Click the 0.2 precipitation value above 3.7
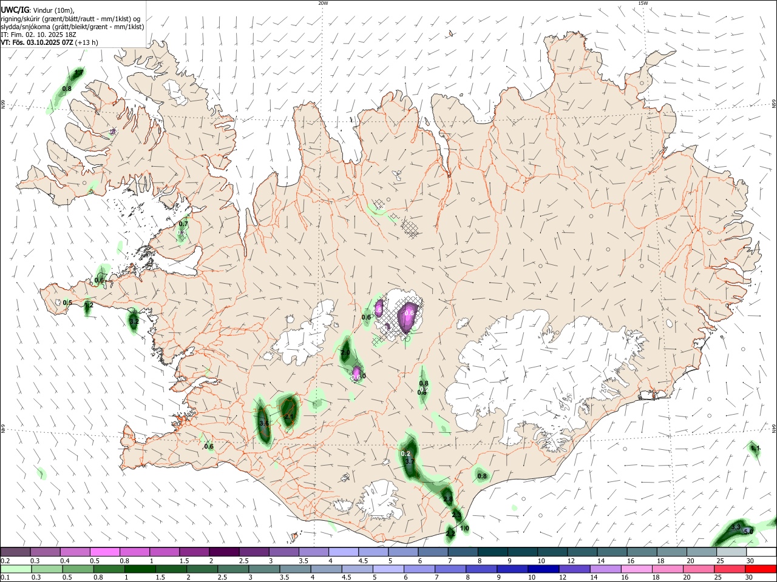The height and width of the screenshot is (582, 777). (406, 454)
